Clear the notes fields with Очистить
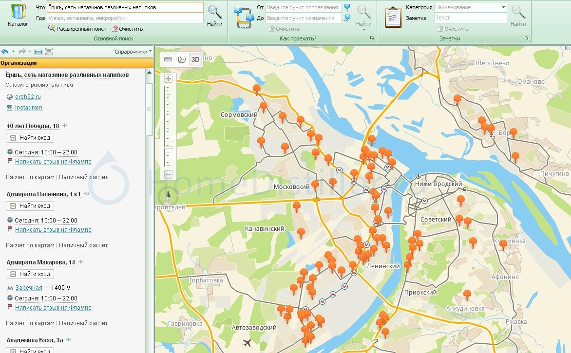 point(452,29)
